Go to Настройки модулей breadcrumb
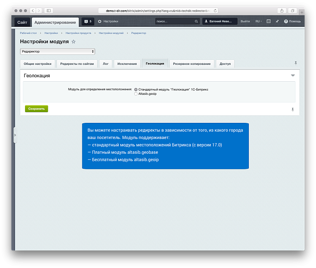Image resolution: width=316 pixels, height=268 pixels. point(111,33)
